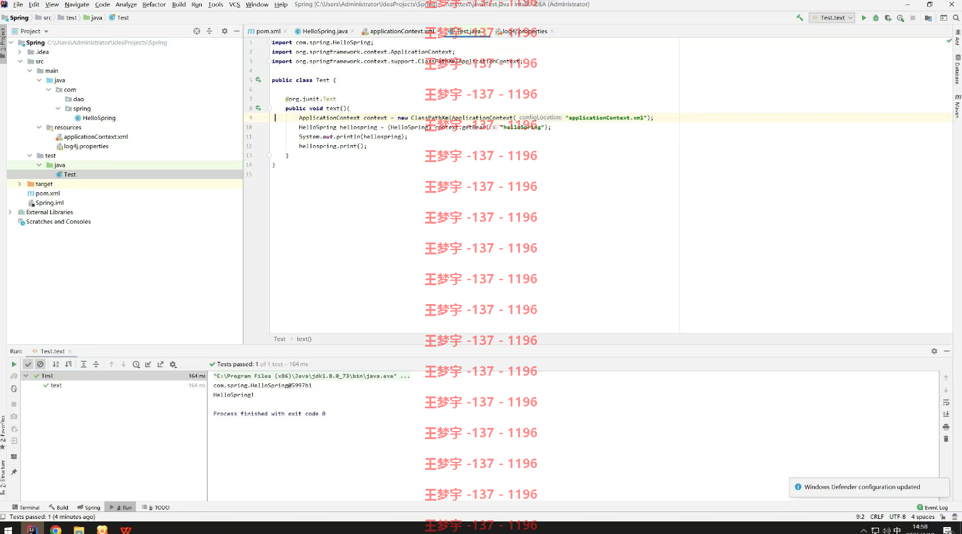Viewport: 962px width, 534px height.
Task: Click the CRLF line separator indicator
Action: 877,517
